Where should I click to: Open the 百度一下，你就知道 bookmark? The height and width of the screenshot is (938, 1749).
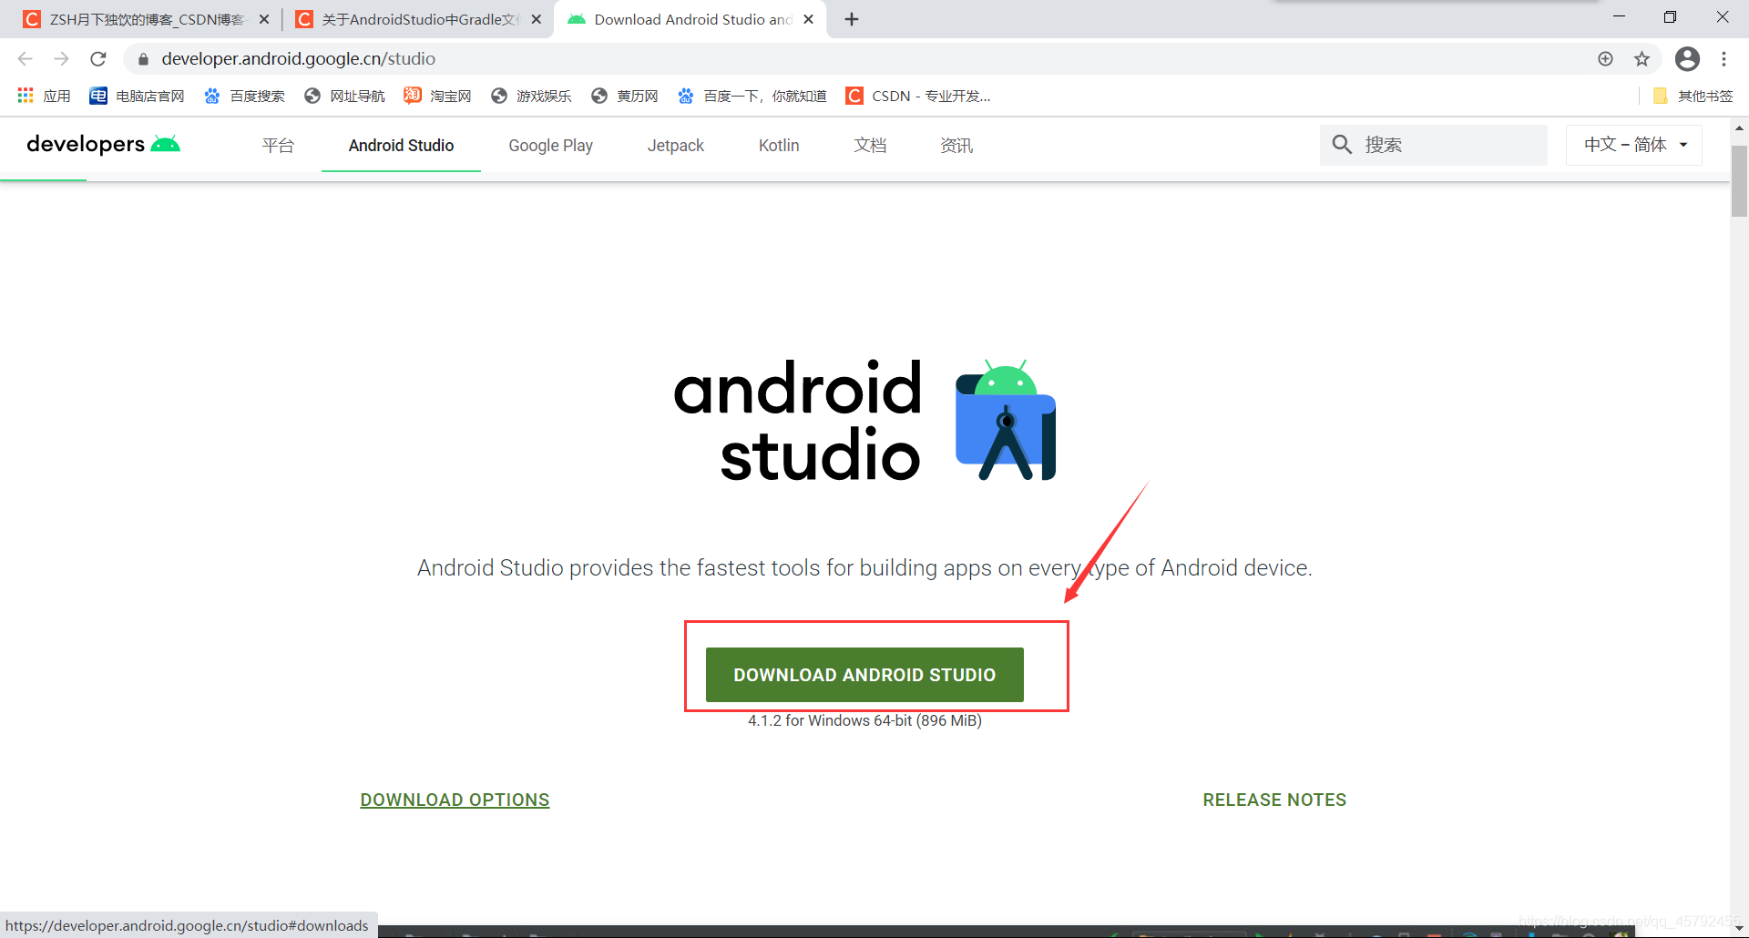coord(752,96)
